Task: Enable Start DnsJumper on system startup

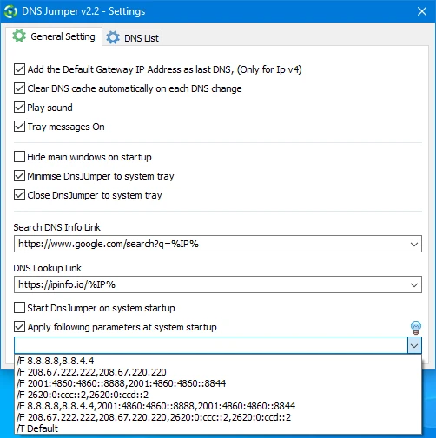Action: 19,308
